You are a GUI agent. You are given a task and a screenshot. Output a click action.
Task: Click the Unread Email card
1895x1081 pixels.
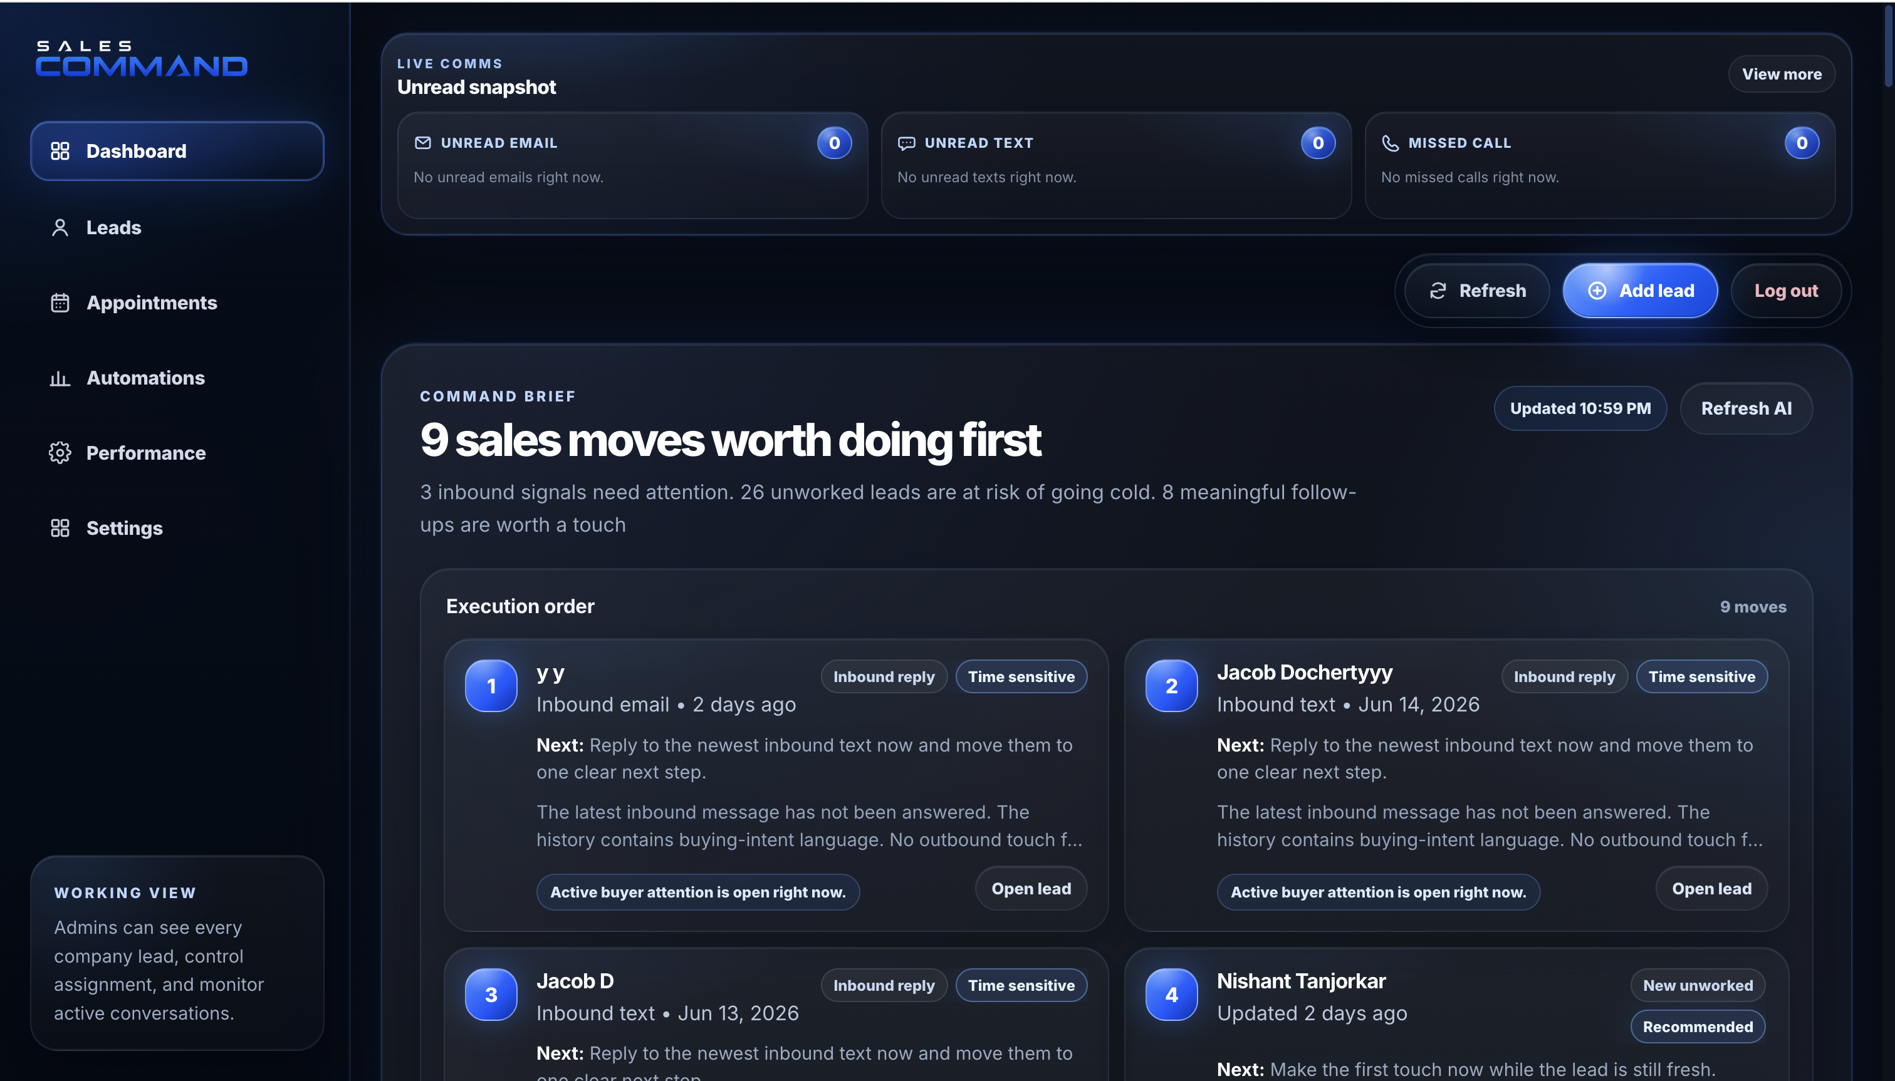tap(633, 165)
